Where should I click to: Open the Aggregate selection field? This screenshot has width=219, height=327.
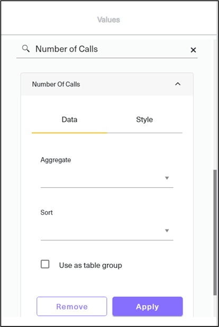pyautogui.click(x=107, y=178)
